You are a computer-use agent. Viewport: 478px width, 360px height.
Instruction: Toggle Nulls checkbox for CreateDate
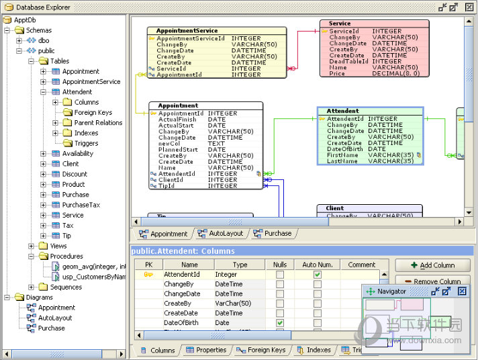click(280, 314)
